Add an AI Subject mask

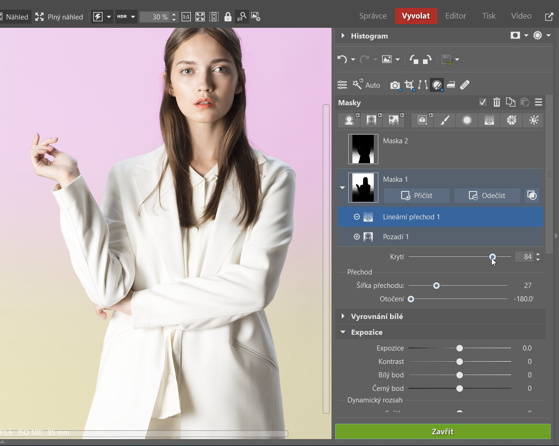pos(349,121)
